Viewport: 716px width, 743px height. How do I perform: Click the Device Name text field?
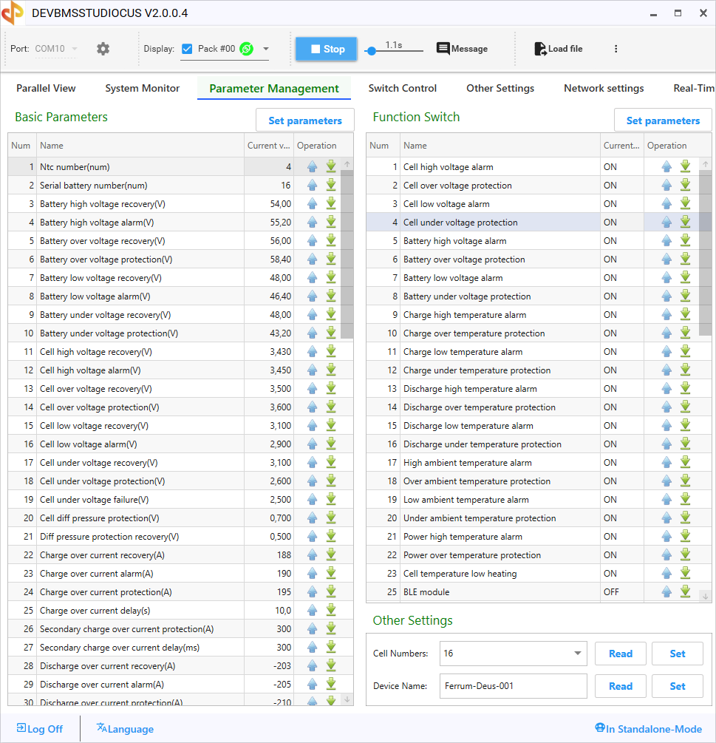(513, 686)
